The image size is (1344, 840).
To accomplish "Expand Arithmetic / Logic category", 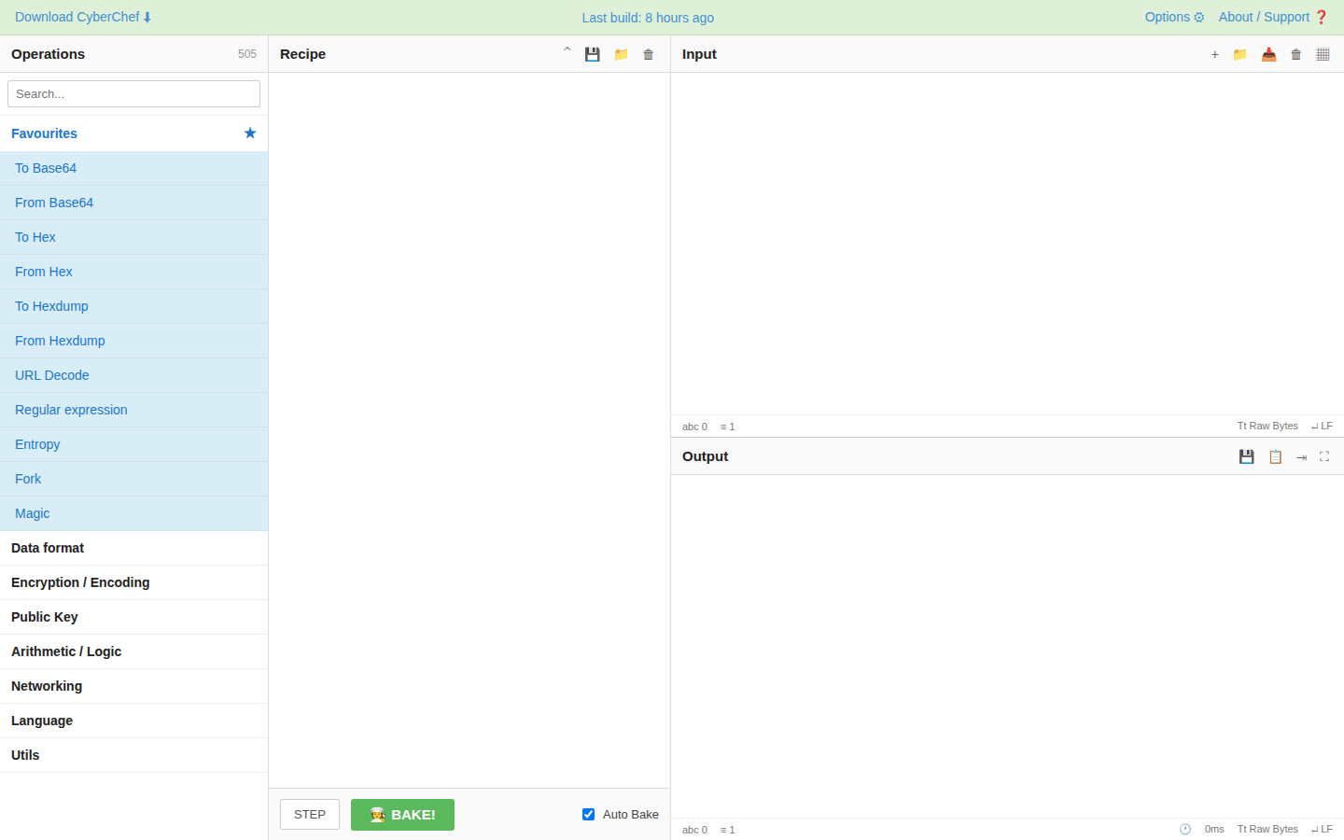I will 133,651.
